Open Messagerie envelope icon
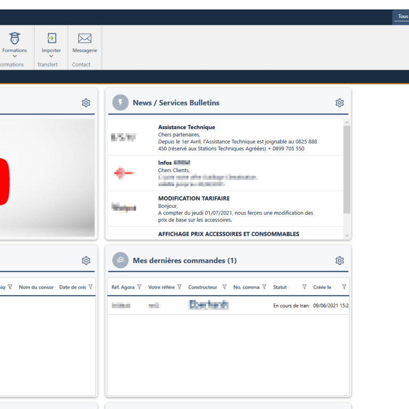409x409 pixels. [85, 38]
